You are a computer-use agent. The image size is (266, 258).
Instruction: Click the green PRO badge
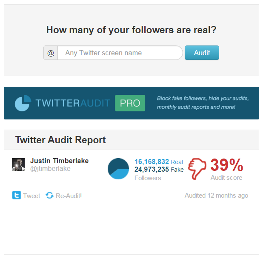pyautogui.click(x=130, y=103)
